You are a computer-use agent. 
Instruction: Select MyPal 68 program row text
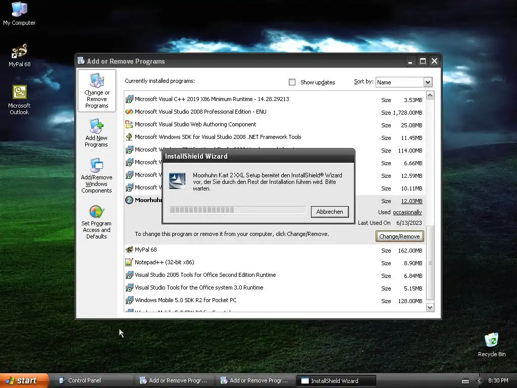tap(146, 250)
